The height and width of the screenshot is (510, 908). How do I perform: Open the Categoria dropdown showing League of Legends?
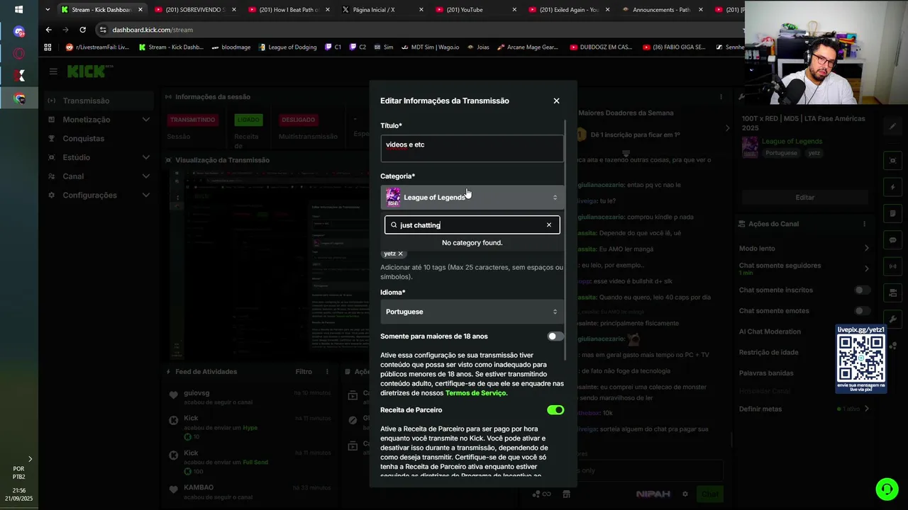coord(472,198)
